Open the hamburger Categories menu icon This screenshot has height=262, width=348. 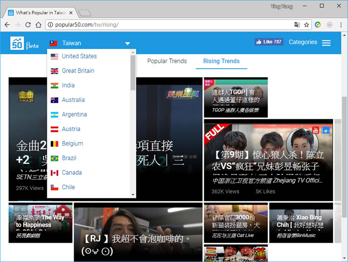click(326, 43)
